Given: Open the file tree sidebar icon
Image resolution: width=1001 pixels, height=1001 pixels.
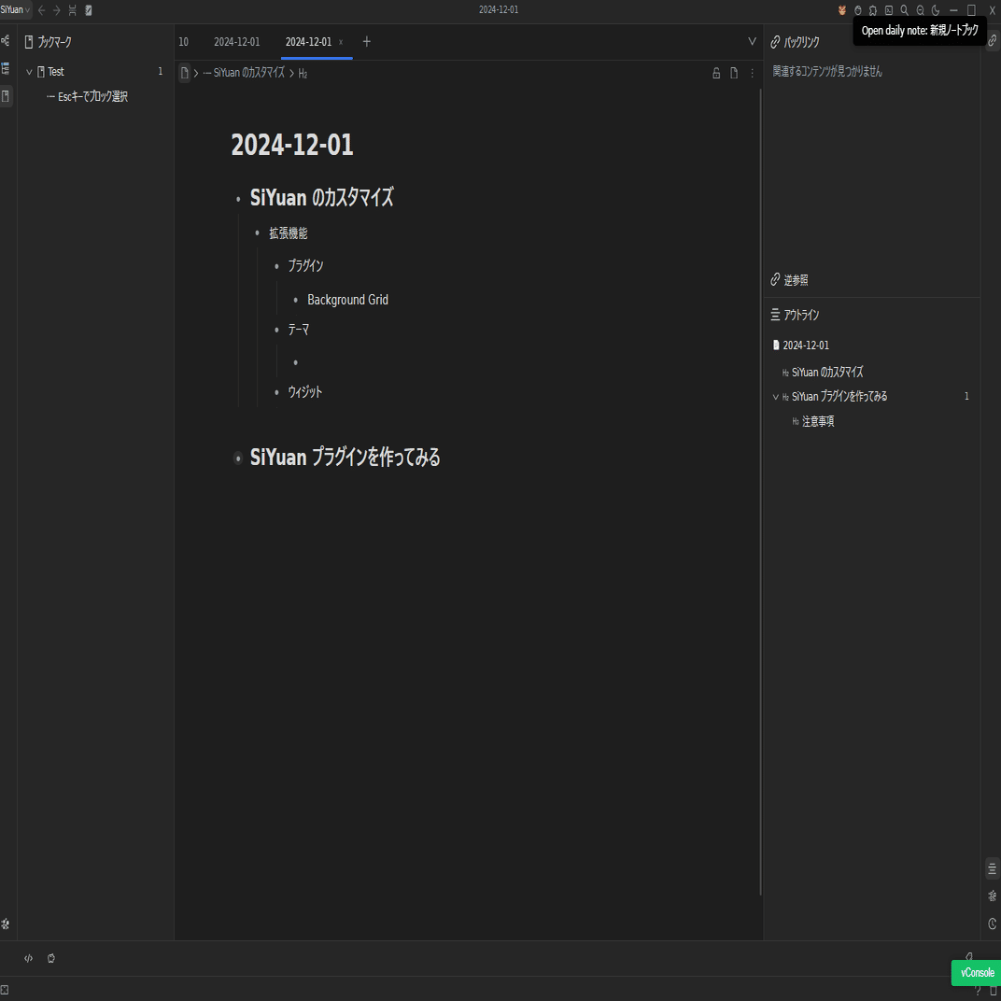Looking at the screenshot, I should click(5, 68).
